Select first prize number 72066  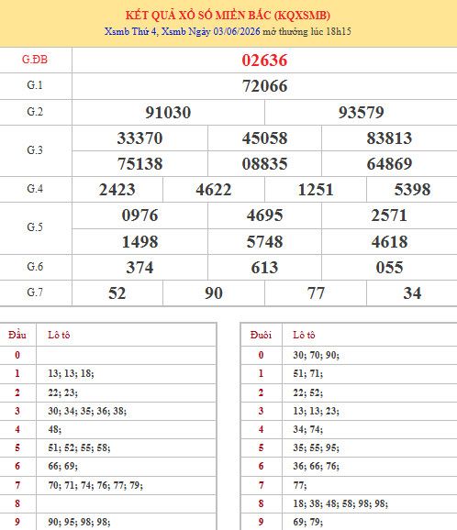(x=264, y=86)
